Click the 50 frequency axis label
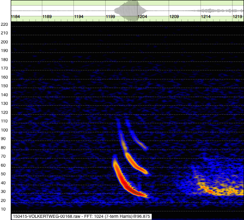The height and width of the screenshot is (220, 244). (3, 174)
